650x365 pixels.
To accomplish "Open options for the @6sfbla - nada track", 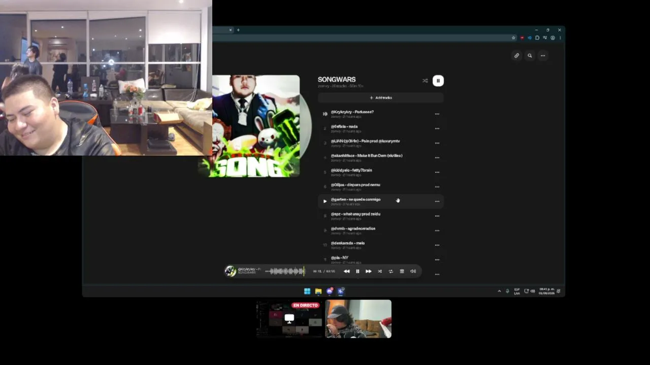I will pos(437,129).
